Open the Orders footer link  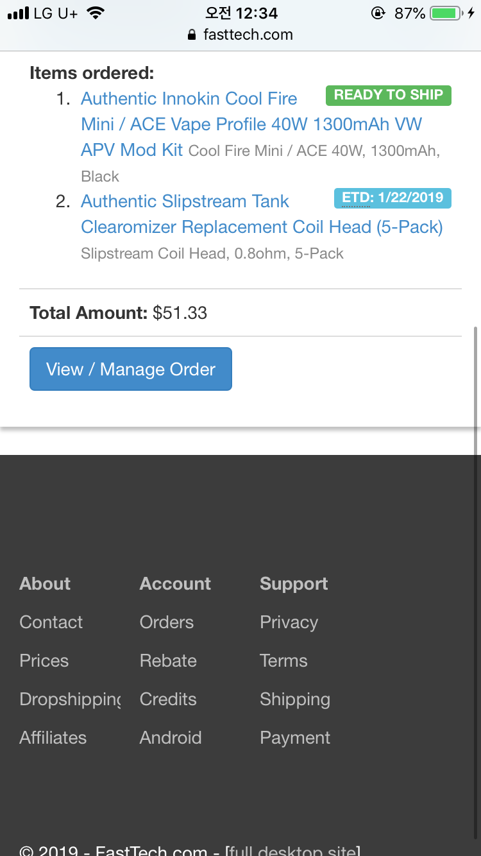[167, 622]
